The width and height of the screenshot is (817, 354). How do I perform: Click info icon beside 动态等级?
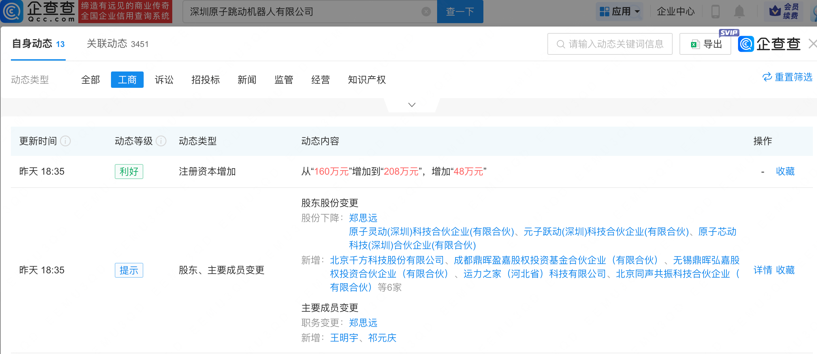click(161, 141)
